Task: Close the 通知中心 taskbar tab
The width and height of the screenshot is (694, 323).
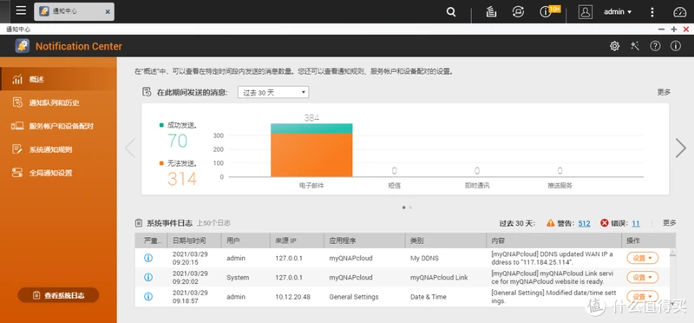Action: (108, 12)
